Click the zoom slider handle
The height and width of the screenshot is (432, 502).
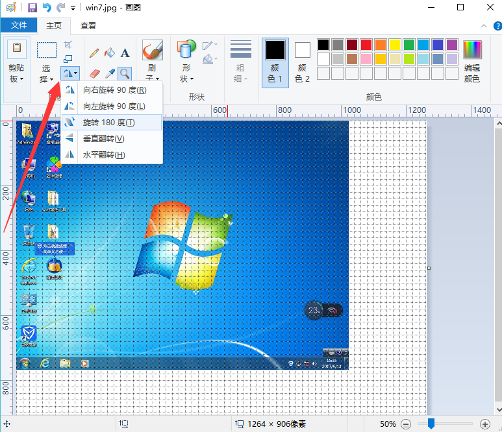click(431, 424)
